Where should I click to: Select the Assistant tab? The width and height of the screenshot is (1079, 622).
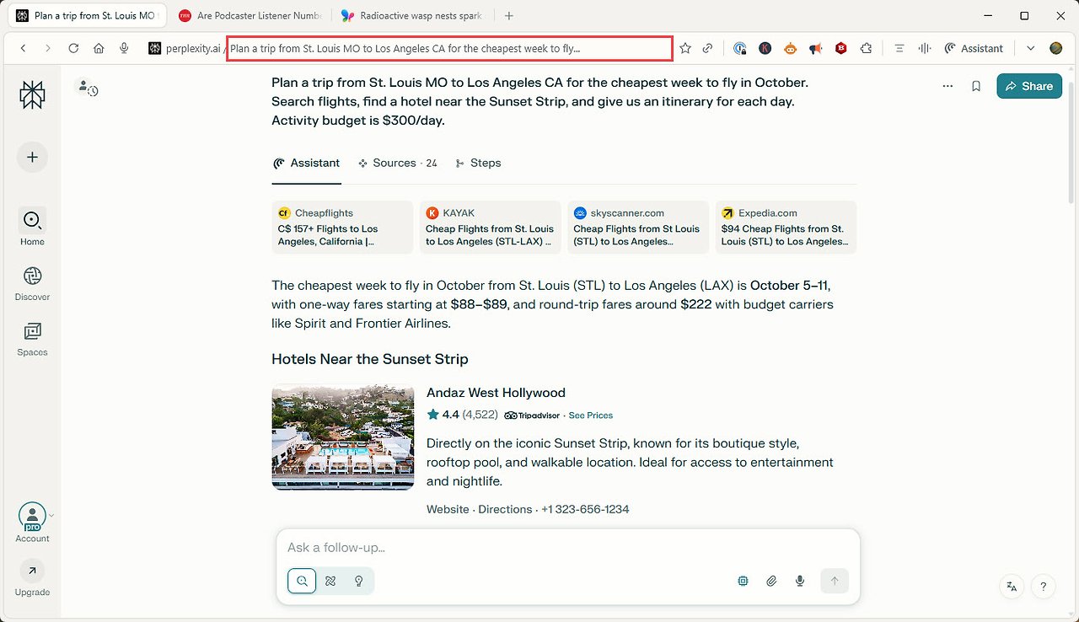pos(306,164)
